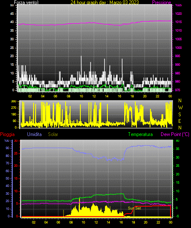The height and width of the screenshot is (228, 191).
Task: Click the blue "70" humidity axis value
Action: click(x=7, y=163)
